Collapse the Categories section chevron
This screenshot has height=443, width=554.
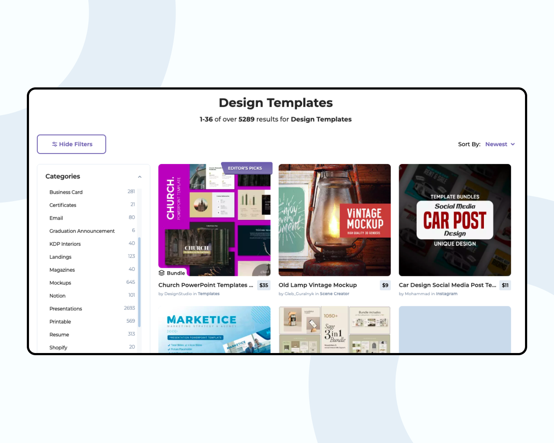140,177
